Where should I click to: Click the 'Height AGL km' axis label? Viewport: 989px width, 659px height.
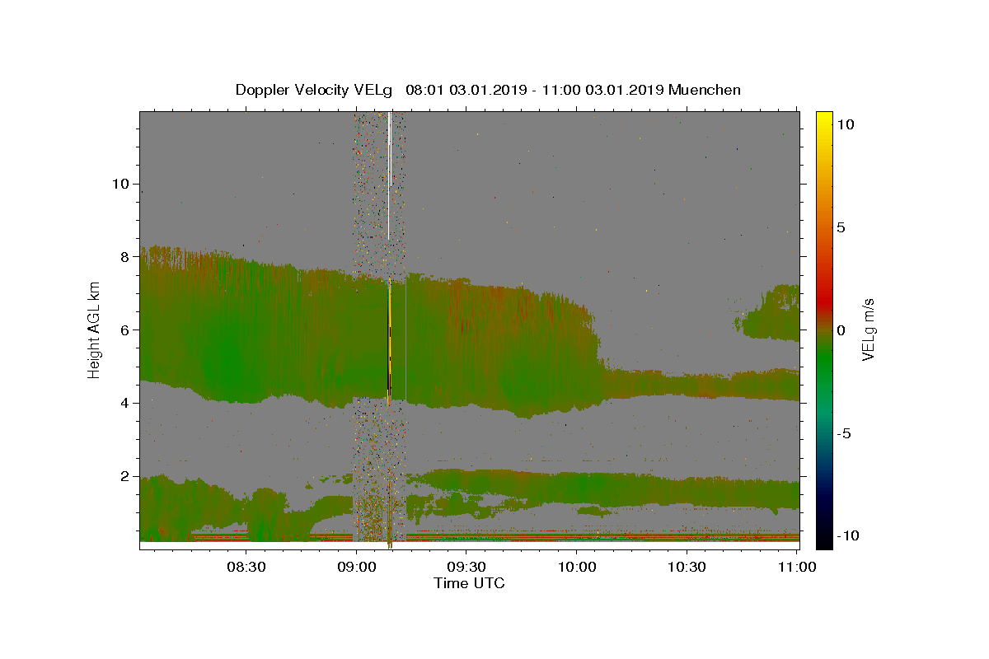[95, 329]
